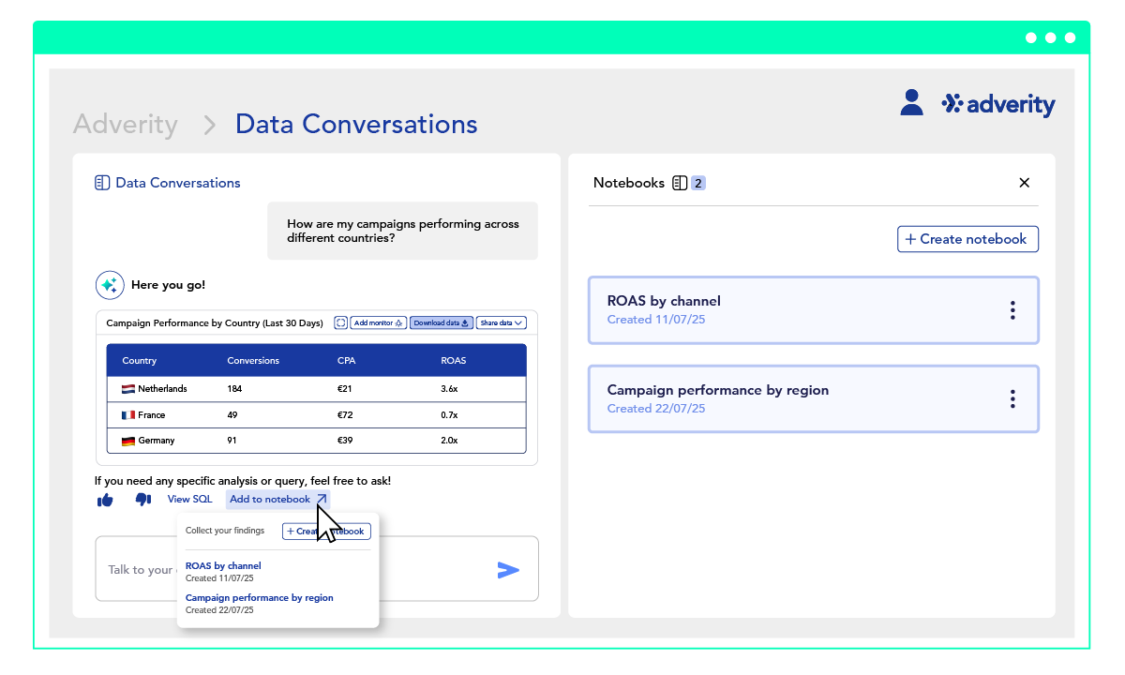Image resolution: width=1125 pixels, height=675 pixels.
Task: Close the Notebooks panel
Action: pyautogui.click(x=1024, y=183)
